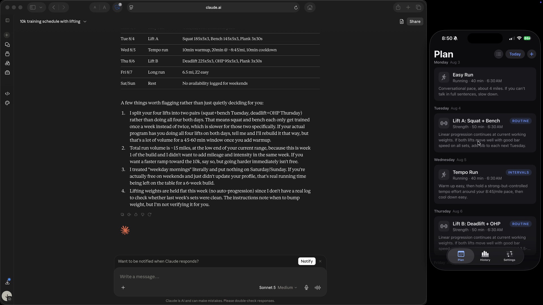This screenshot has height=305, width=543.
Task: Open the Lift A: Squat + Bench card
Action: point(485,133)
